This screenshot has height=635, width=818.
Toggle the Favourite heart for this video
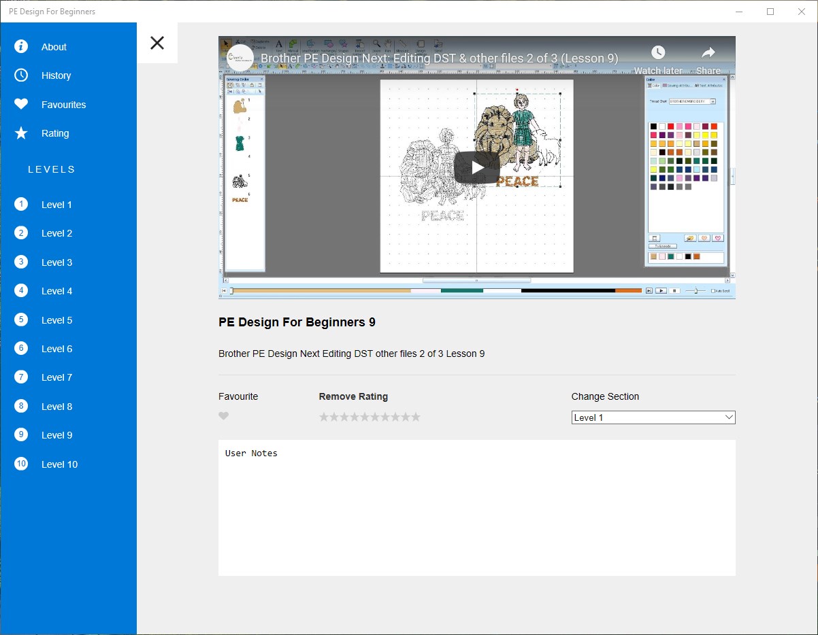pyautogui.click(x=224, y=416)
